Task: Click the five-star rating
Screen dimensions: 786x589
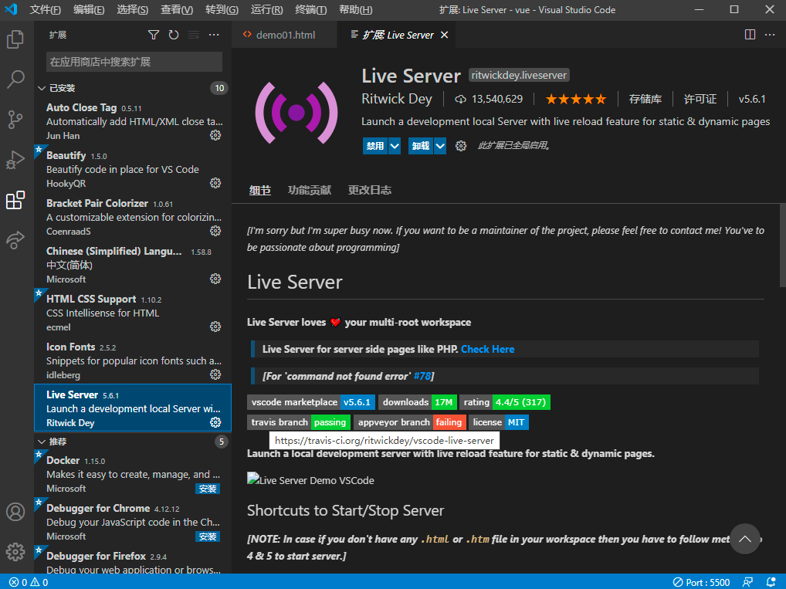Action: tap(576, 100)
